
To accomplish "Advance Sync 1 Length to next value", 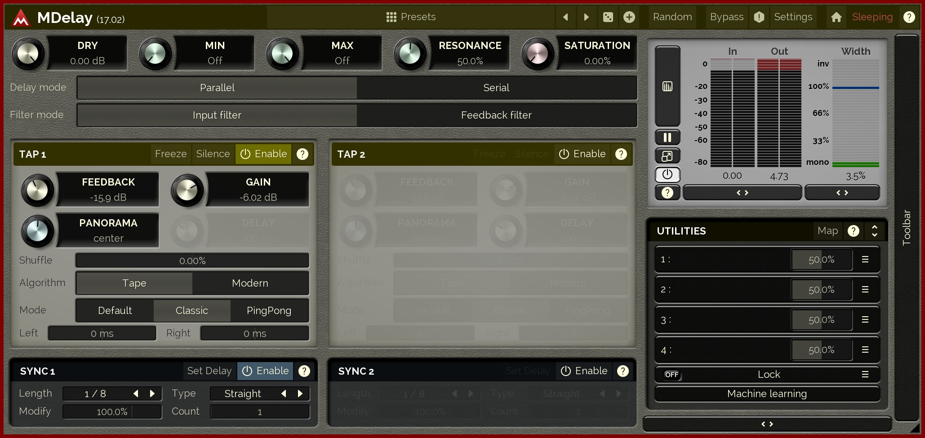I will 152,394.
